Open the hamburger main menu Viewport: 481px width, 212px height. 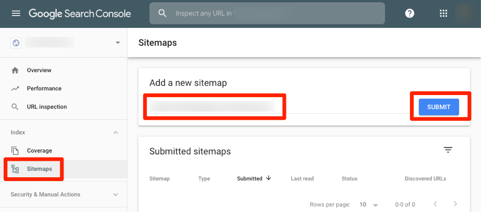(x=16, y=13)
